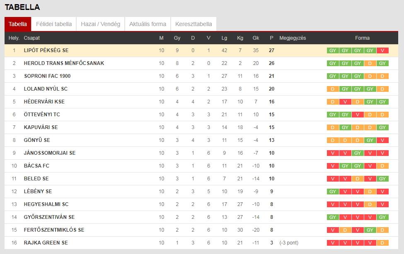Click the last orange D form badge for Rajka Green SE
404x254 pixels.
tap(382, 243)
